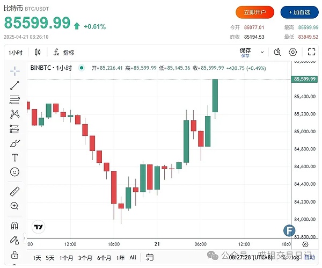Click the zoom in magnifier tool
The image size is (322, 268).
click(x=14, y=206)
